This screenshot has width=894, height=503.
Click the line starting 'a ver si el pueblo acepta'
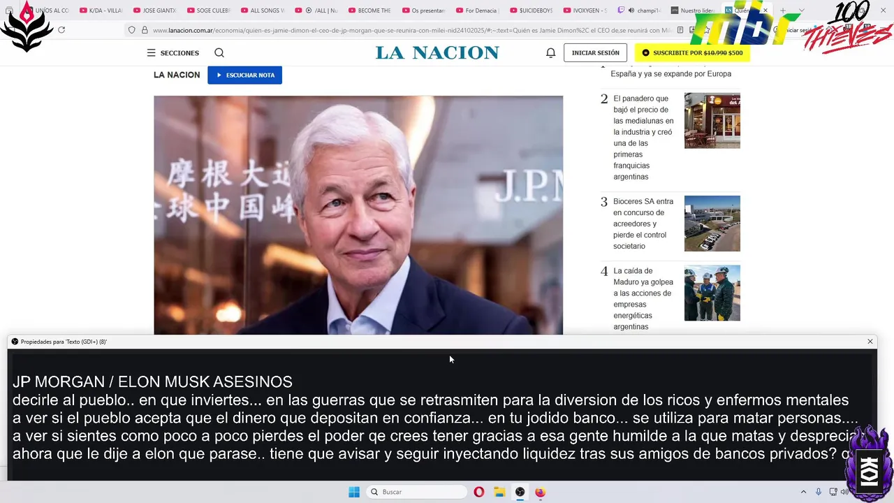(435, 418)
